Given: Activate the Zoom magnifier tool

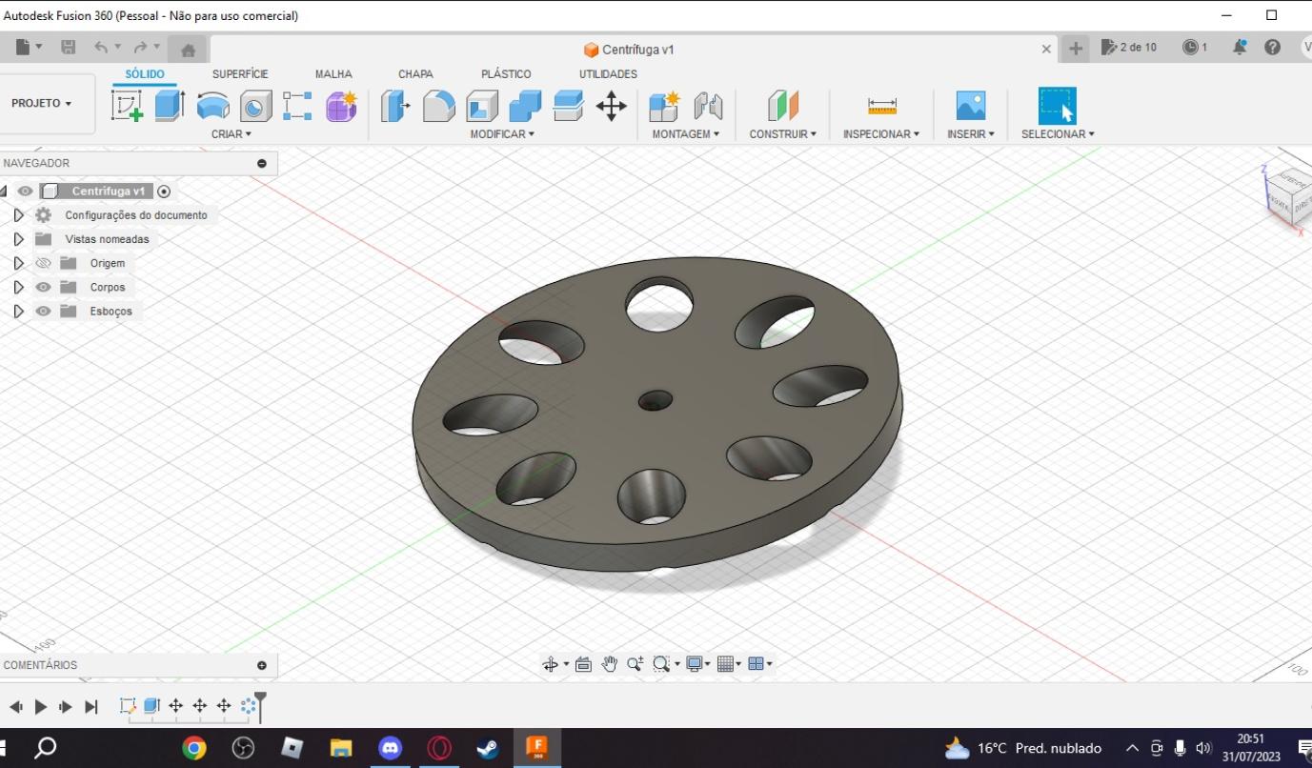Looking at the screenshot, I should point(636,664).
